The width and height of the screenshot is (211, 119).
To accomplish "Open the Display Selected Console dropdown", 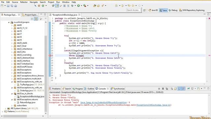I will 195,89.
